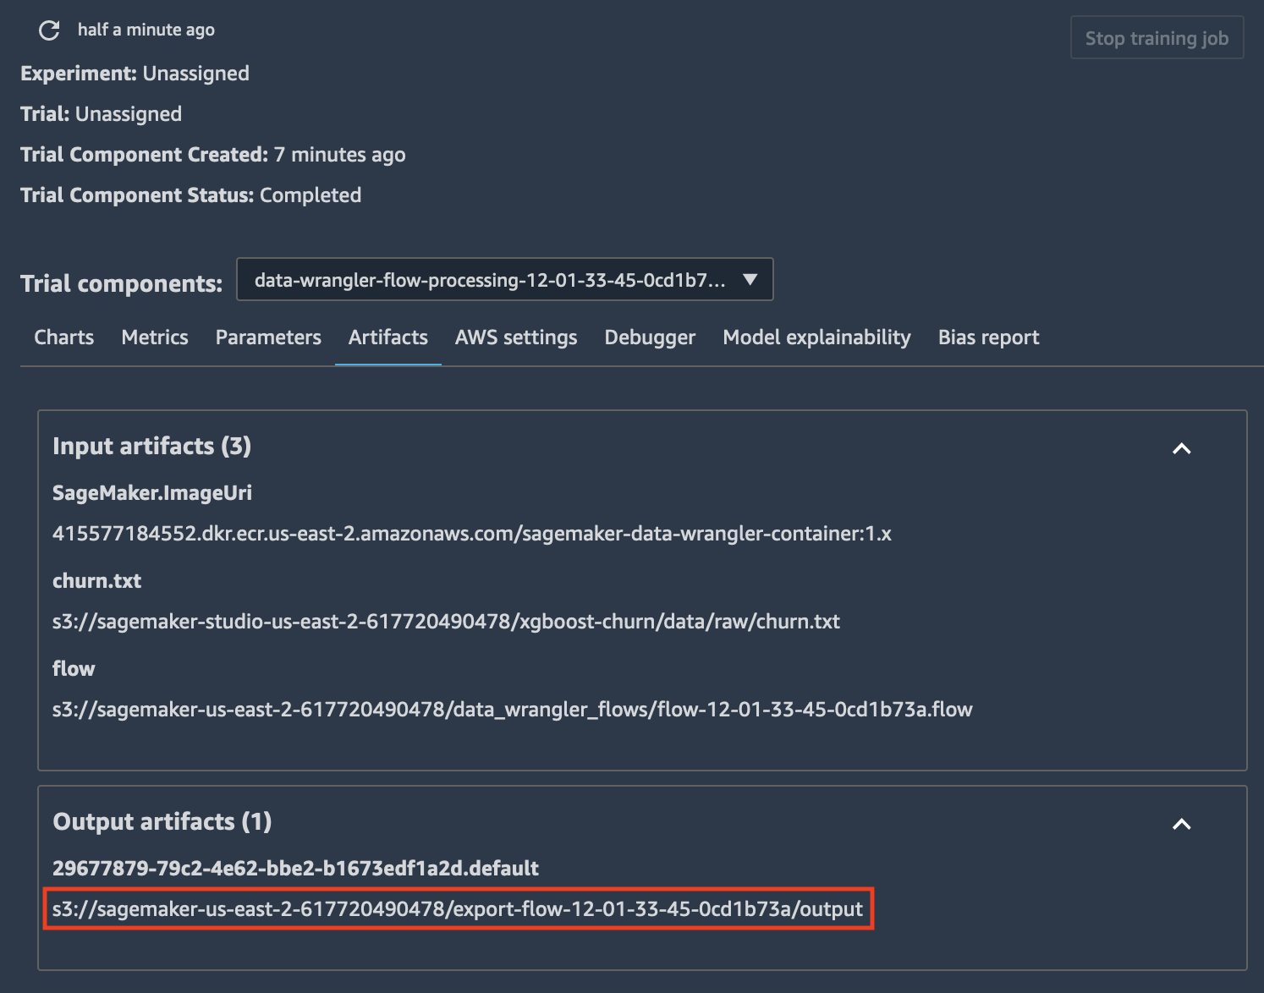Image resolution: width=1264 pixels, height=993 pixels.
Task: Click the churn.txt S3 path
Action: coord(446,622)
